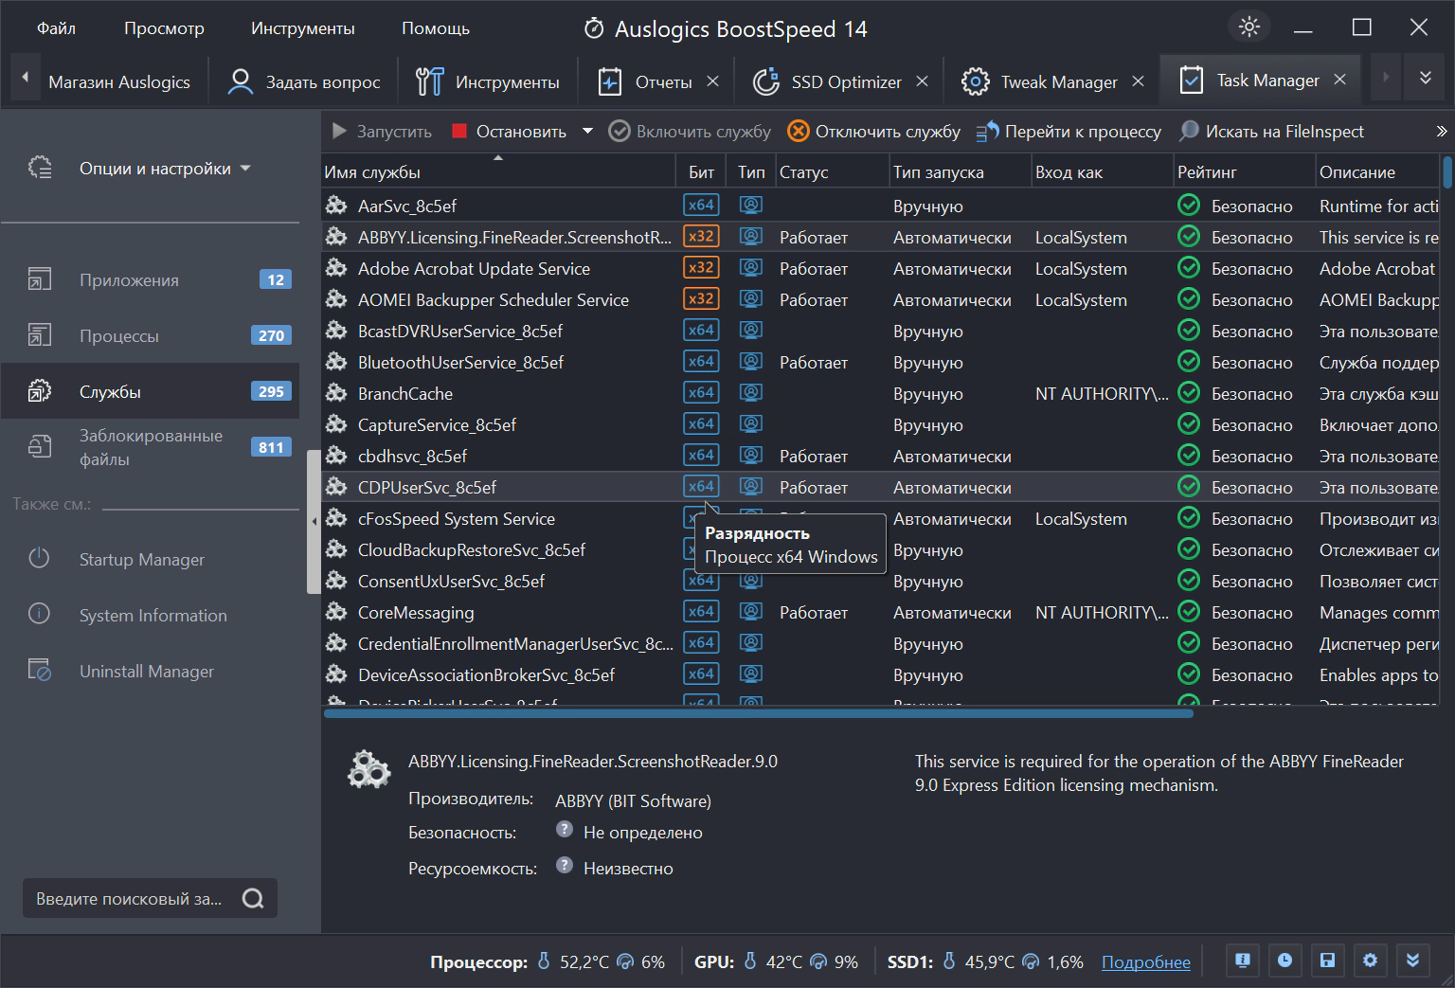Image resolution: width=1455 pixels, height=988 pixels.
Task: Click the status bar save disk icon
Action: point(1327,961)
